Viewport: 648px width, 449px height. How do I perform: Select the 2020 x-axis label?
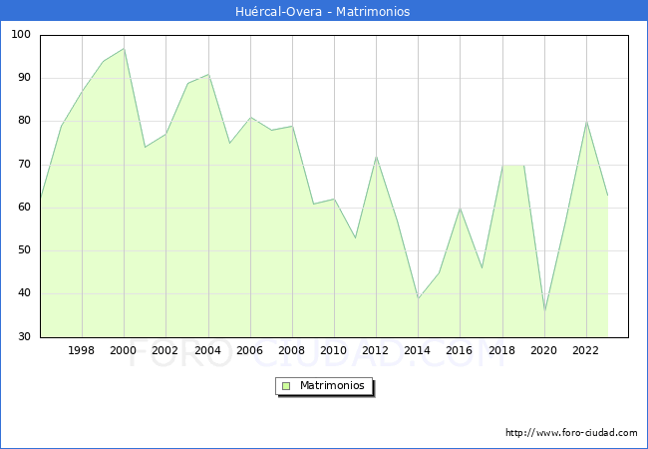(543, 350)
